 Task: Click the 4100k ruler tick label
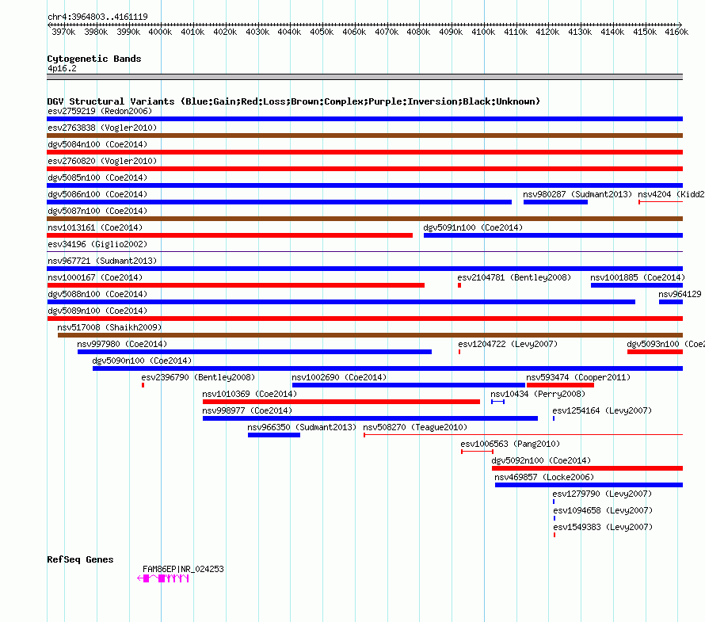click(x=483, y=32)
